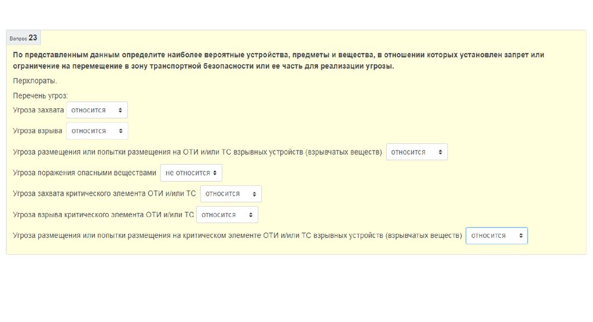Expand dropdown for explosive placement on critical element
The image size is (593, 322).
(x=496, y=236)
